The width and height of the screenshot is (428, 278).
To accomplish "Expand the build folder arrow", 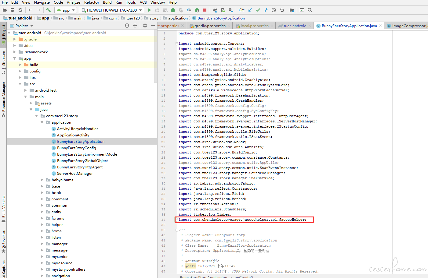I will (x=20, y=65).
